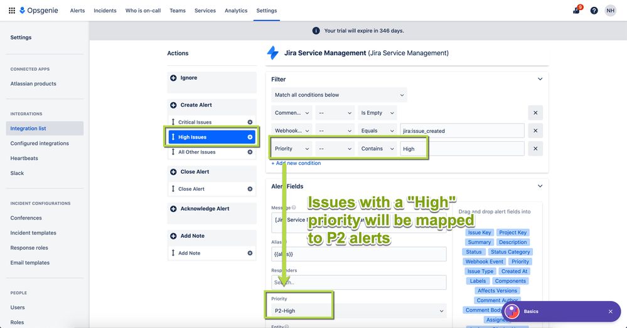The width and height of the screenshot is (627, 328).
Task: Open the Equals operator dropdown
Action: click(377, 130)
